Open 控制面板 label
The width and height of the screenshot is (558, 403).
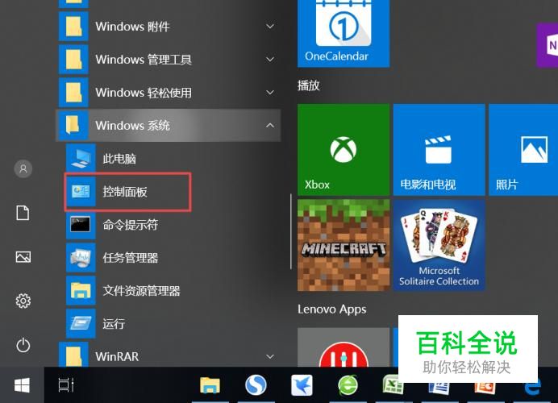point(125,192)
